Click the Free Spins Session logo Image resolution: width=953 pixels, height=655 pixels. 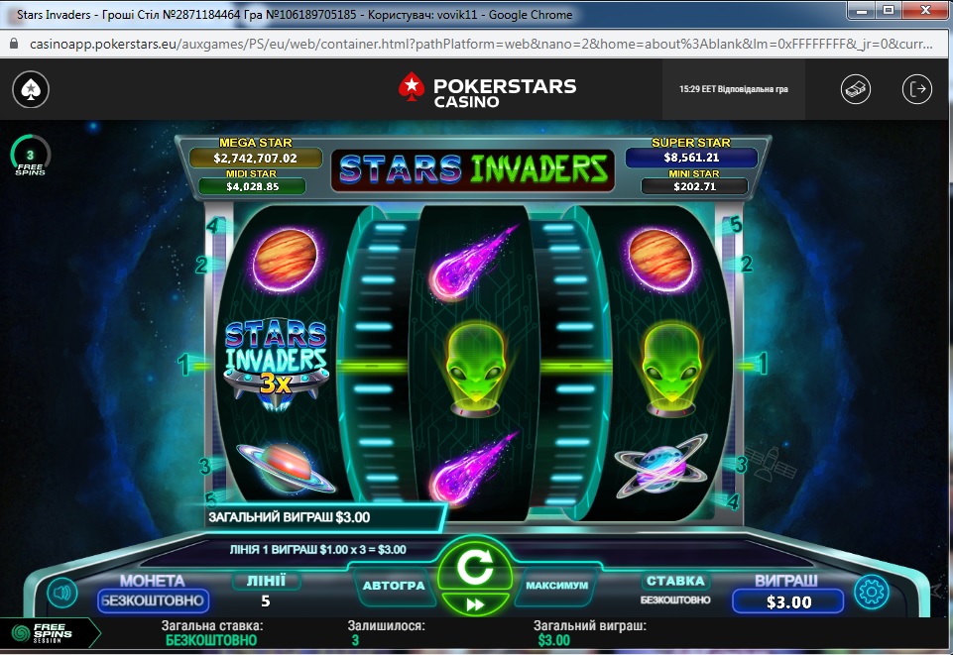(44, 633)
